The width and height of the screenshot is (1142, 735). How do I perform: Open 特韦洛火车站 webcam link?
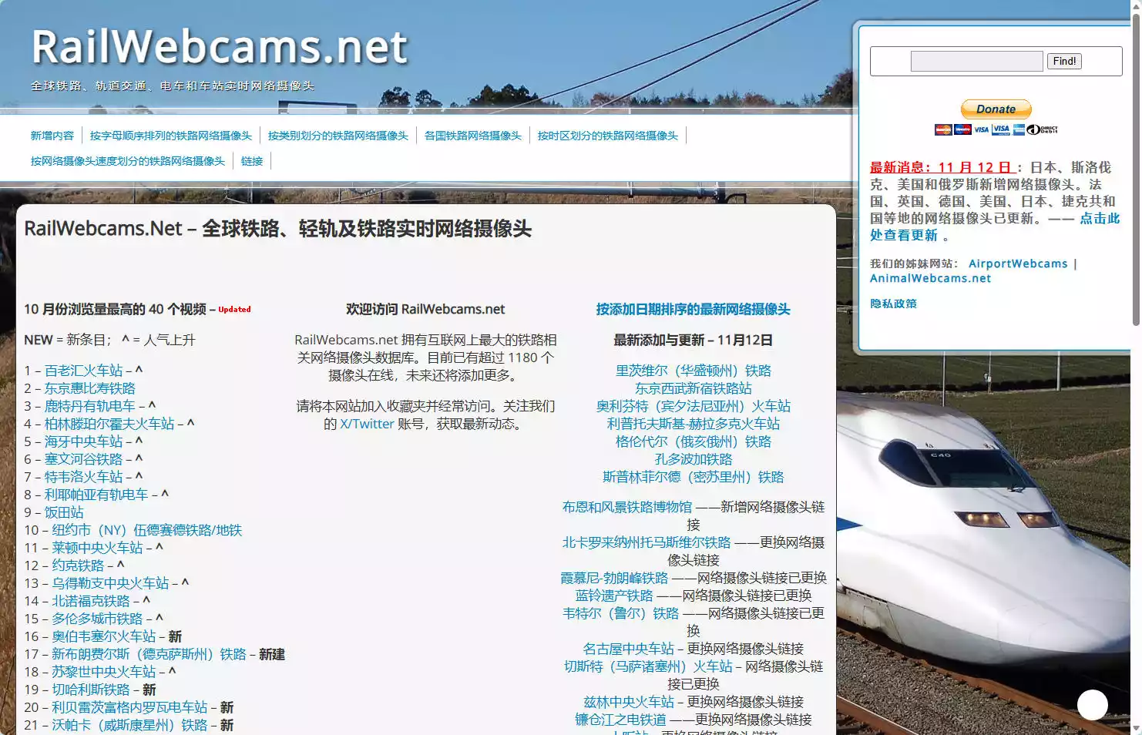coord(83,477)
